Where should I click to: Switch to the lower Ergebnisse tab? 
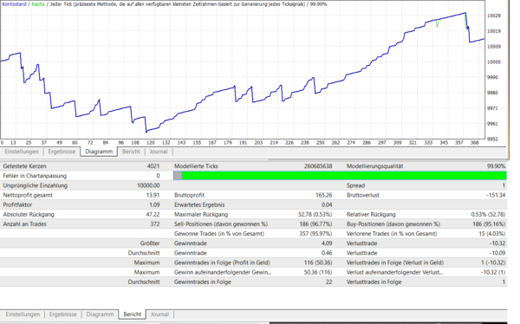[x=62, y=314]
